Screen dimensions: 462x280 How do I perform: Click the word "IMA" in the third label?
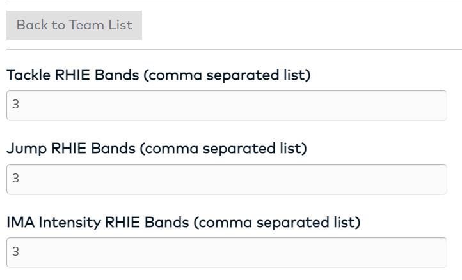point(18,223)
